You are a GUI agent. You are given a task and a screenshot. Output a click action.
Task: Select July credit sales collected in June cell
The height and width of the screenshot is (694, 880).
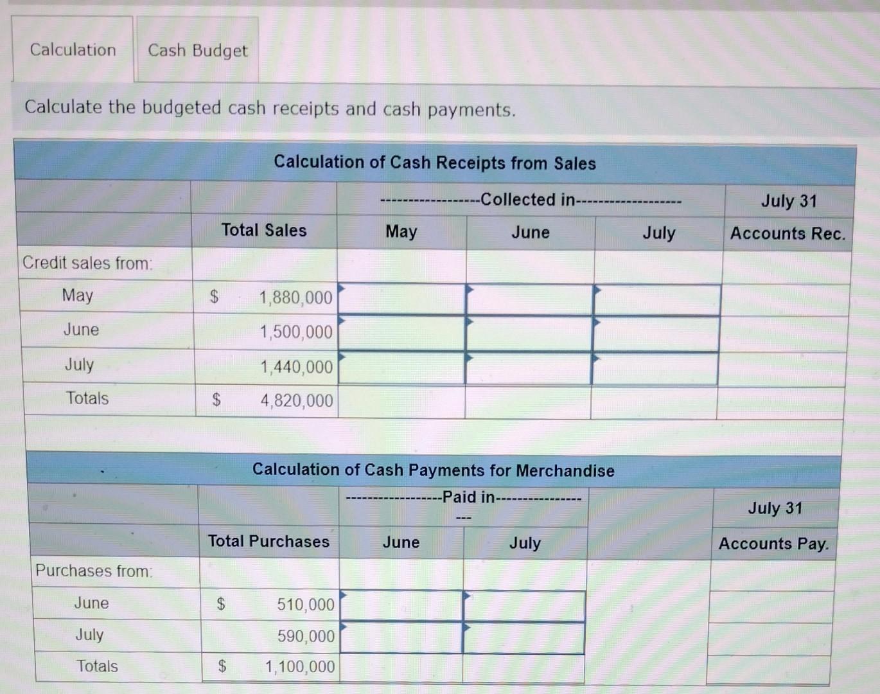point(528,368)
